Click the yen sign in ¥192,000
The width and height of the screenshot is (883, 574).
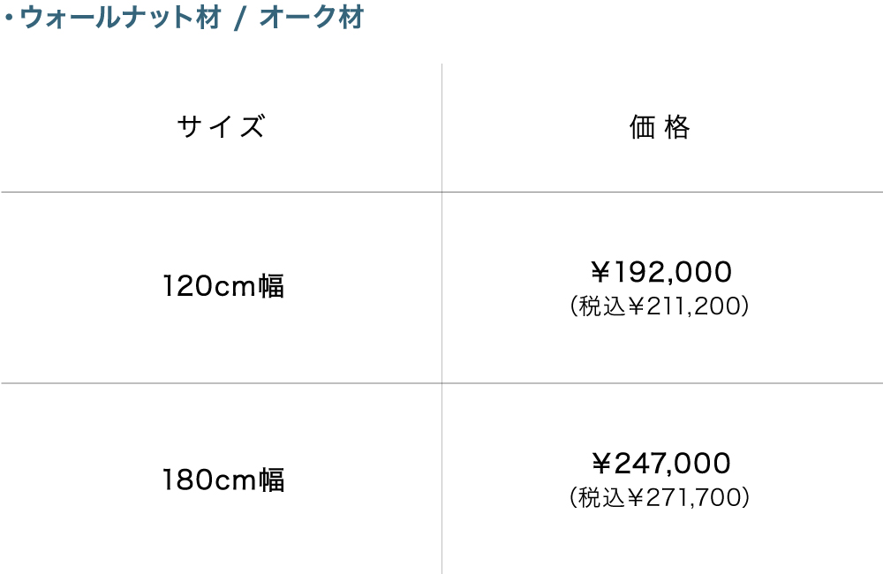pyautogui.click(x=601, y=271)
